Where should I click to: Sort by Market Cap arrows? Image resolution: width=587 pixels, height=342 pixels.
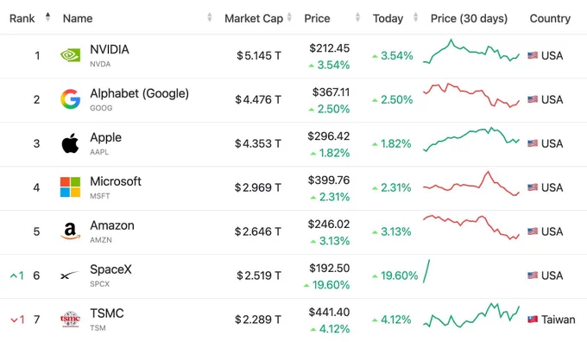tap(289, 17)
